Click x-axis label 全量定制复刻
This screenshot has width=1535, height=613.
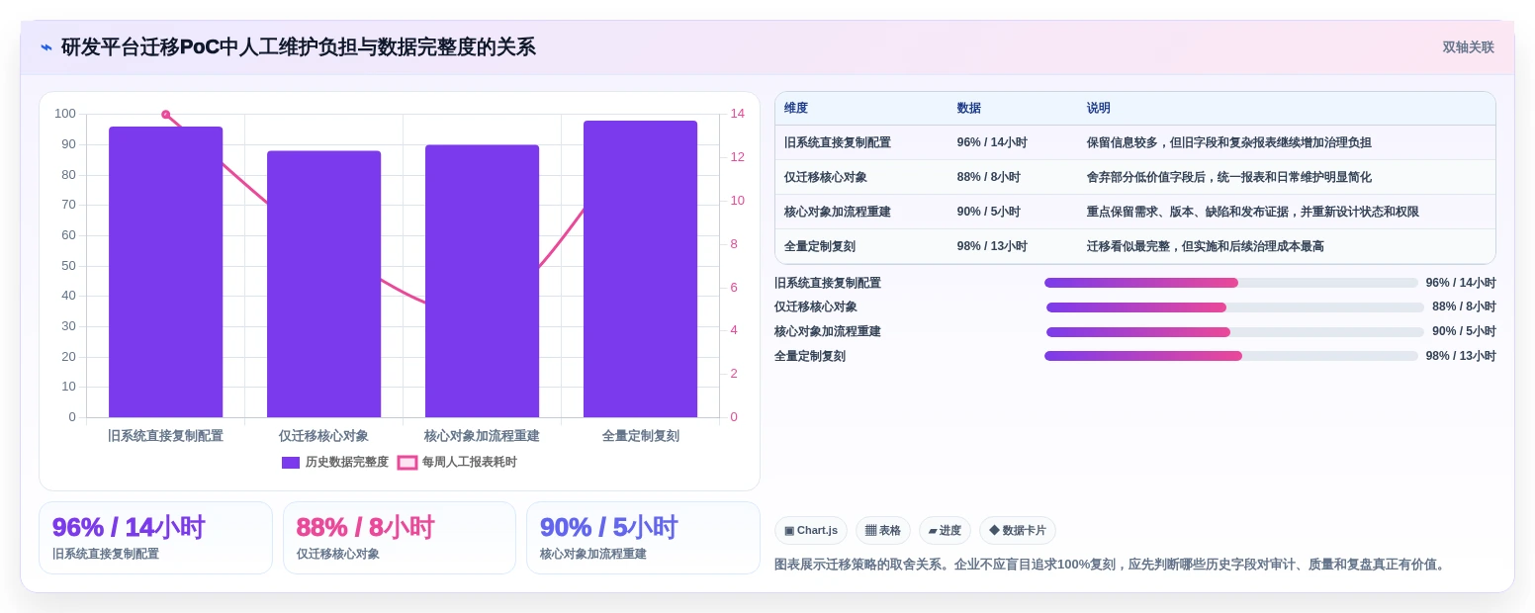click(x=641, y=436)
